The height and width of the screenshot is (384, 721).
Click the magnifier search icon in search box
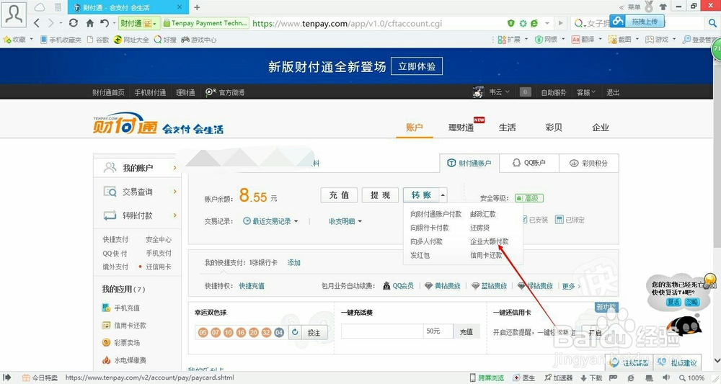(x=712, y=23)
